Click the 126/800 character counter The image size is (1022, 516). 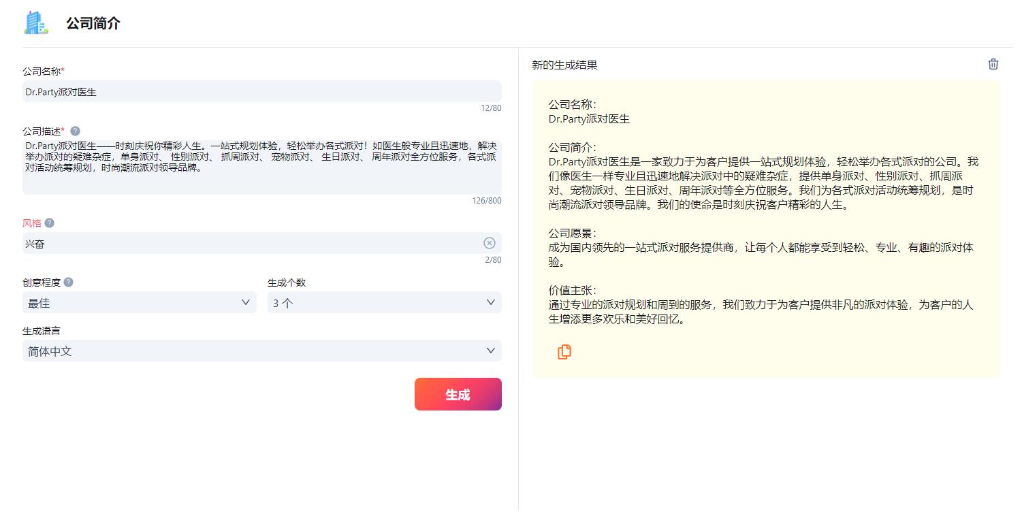coord(487,201)
